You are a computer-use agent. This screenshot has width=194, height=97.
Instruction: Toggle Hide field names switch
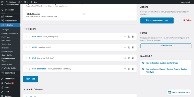tap(83, 14)
